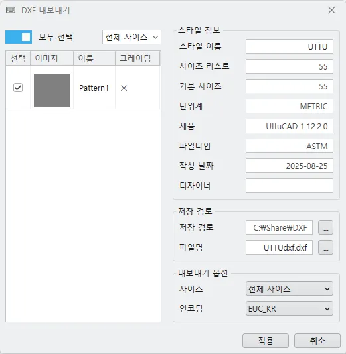Click the 파일명 field showing UTTUdxf.dxf
The image size is (346, 354).
pos(279,247)
